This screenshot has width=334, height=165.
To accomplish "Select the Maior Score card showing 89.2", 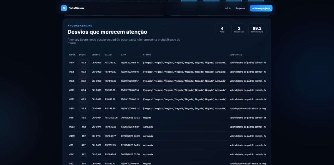I will tap(257, 30).
